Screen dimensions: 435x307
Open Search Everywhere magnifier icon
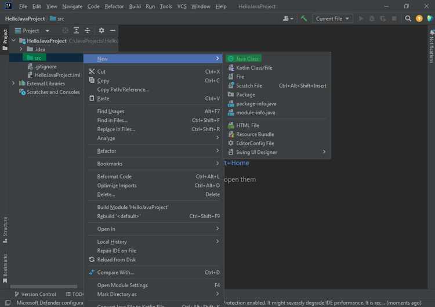(408, 19)
